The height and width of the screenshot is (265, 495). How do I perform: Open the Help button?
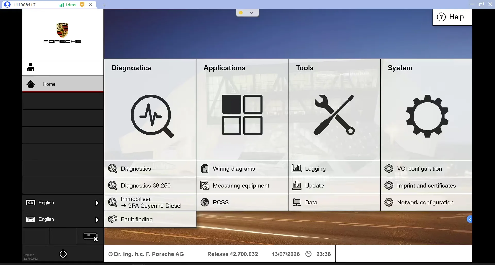pos(452,17)
